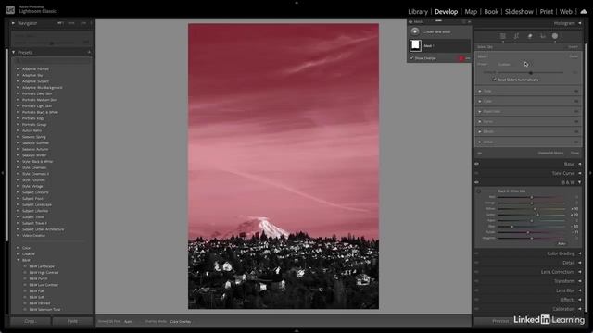Select the Masking tool circle icon

pyautogui.click(x=555, y=36)
